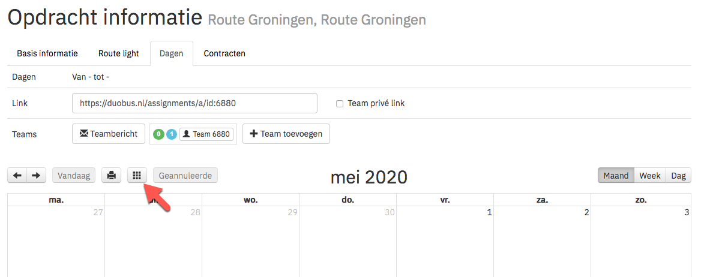Click the Team 6880 tag

click(x=206, y=134)
